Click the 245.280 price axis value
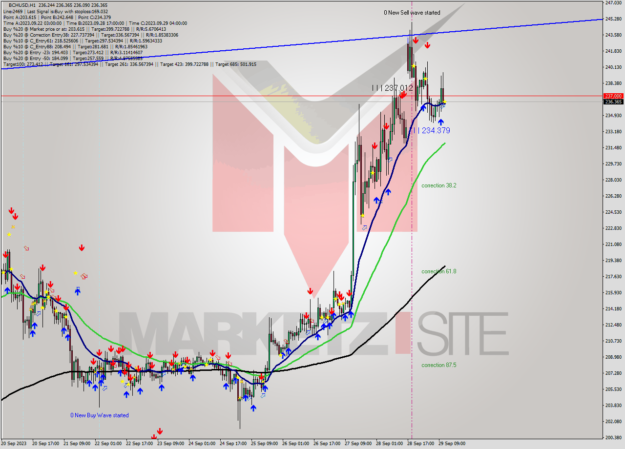 tap(613, 19)
